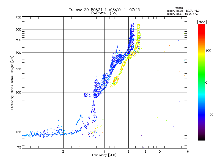Click the colorbar tick label '0'

pyautogui.click(x=206, y=83)
